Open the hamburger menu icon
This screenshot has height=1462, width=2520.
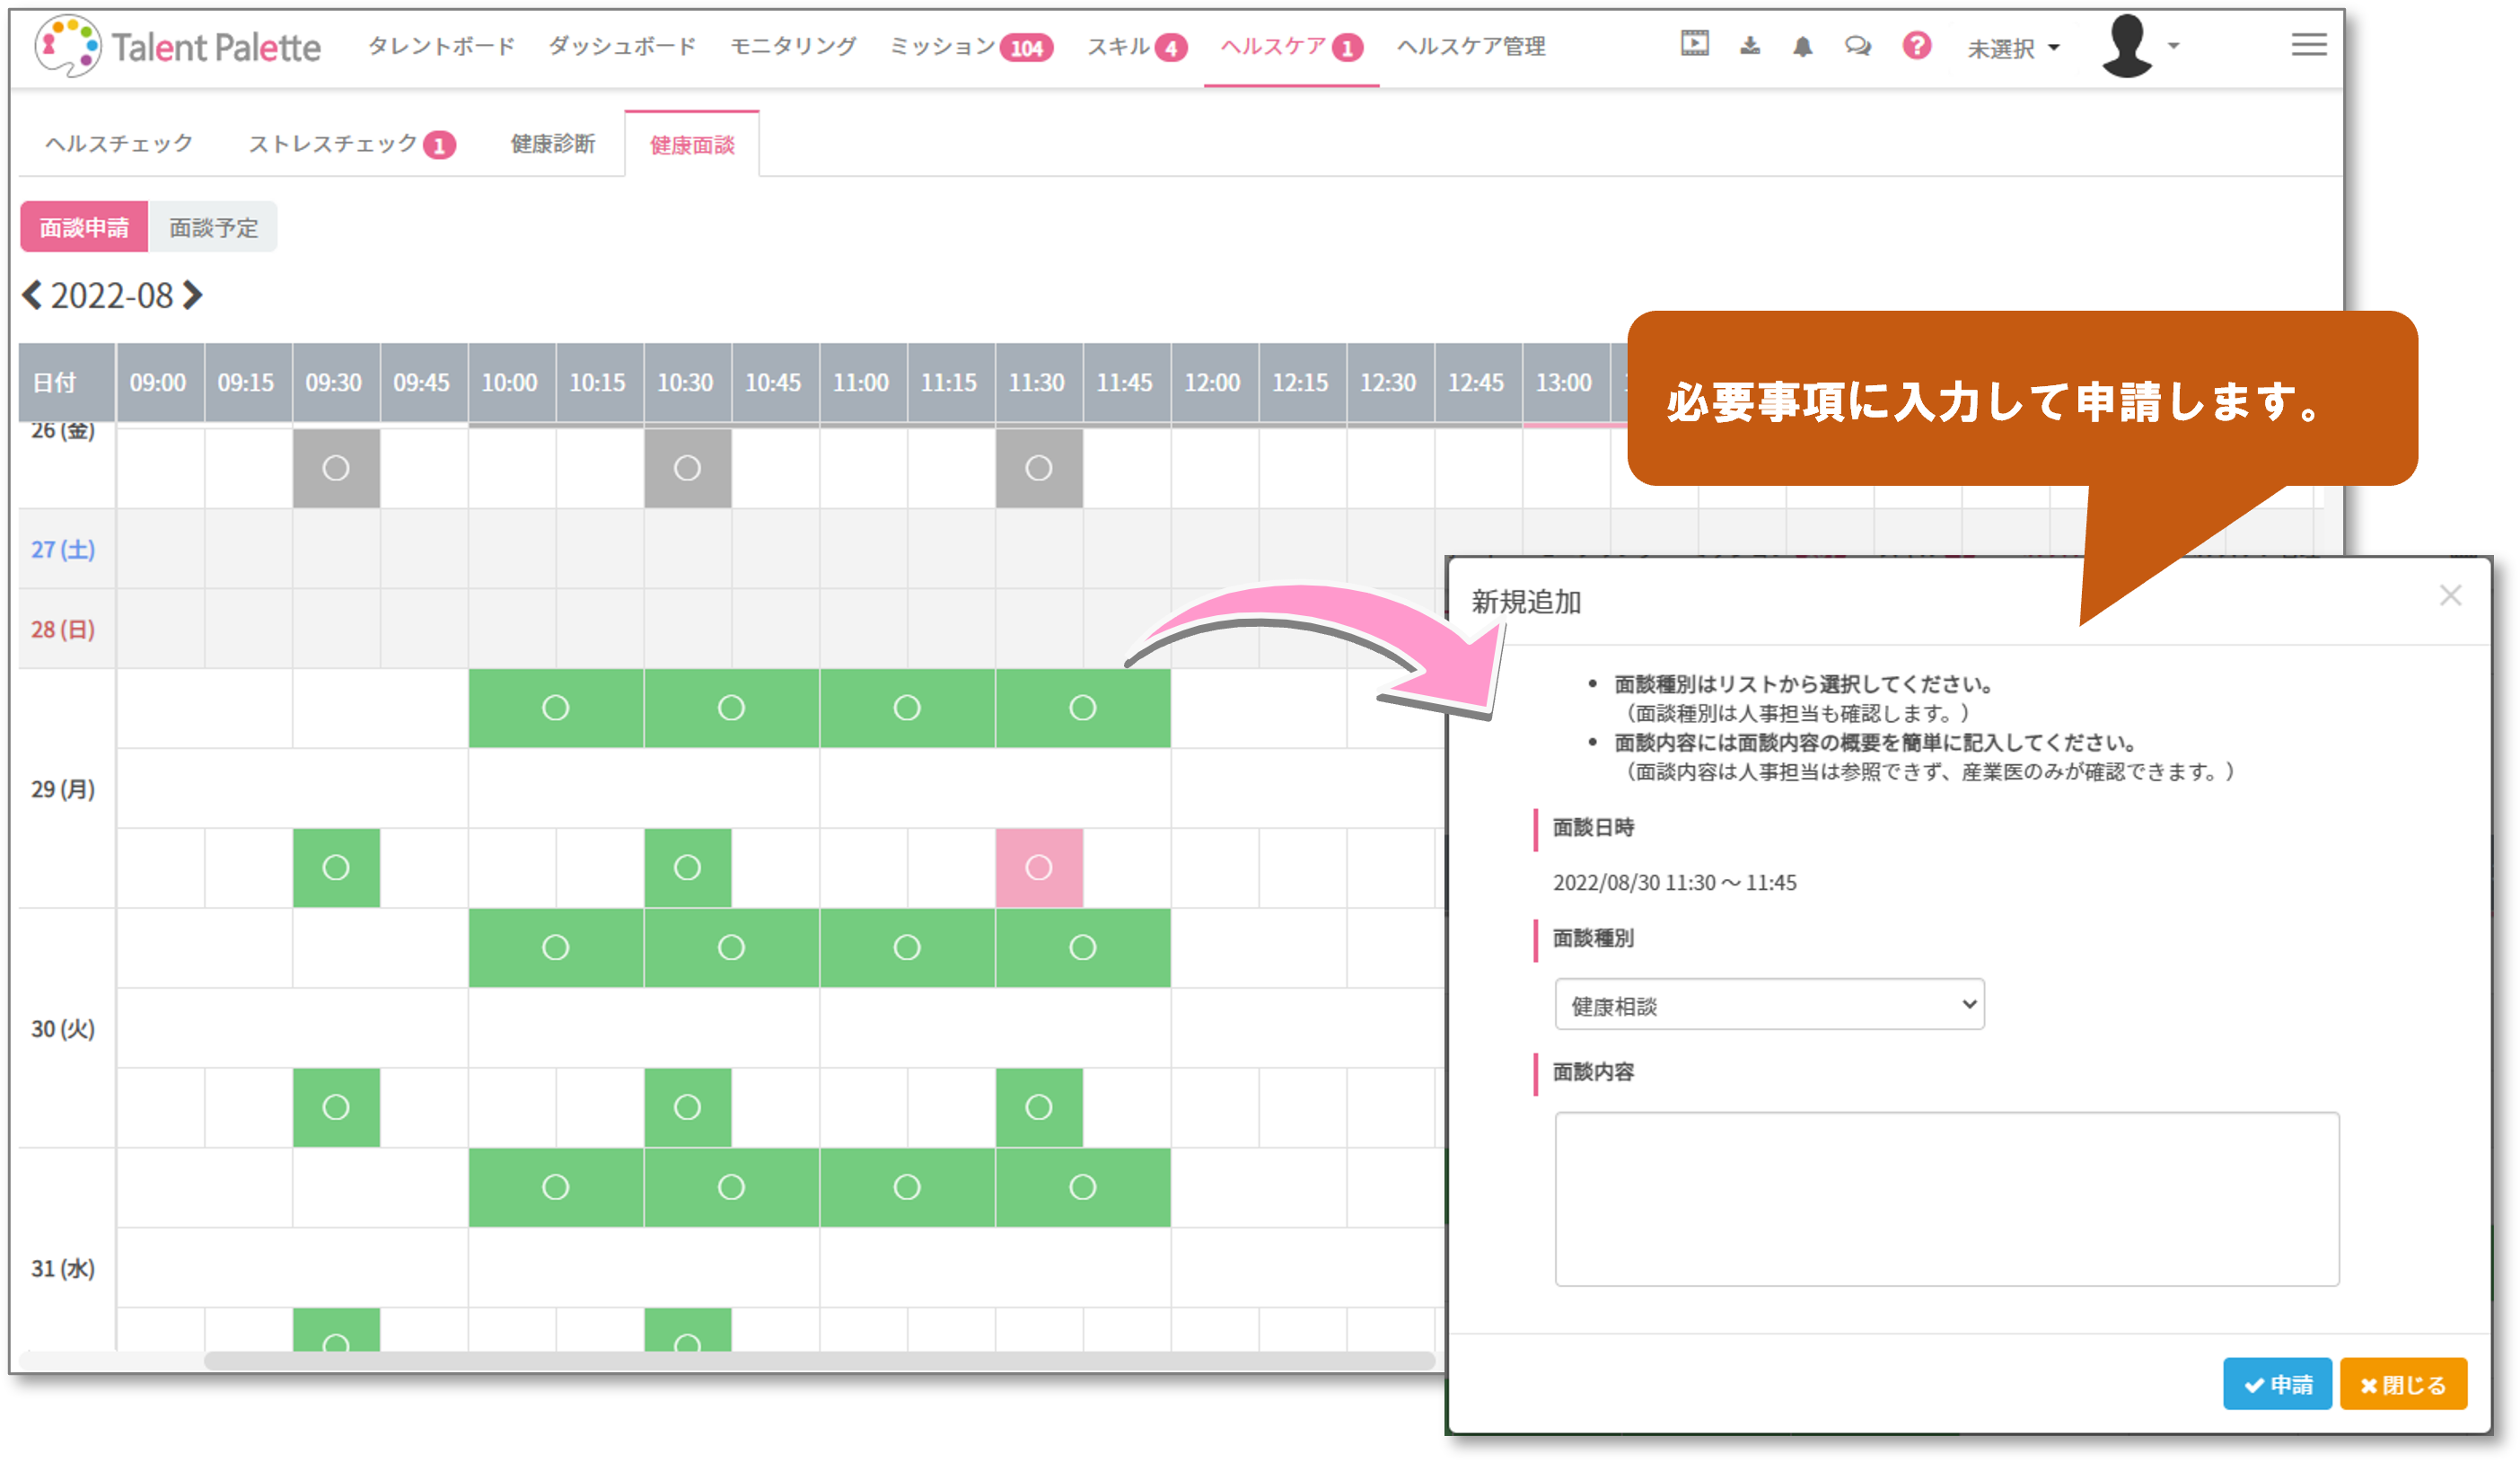[2309, 45]
